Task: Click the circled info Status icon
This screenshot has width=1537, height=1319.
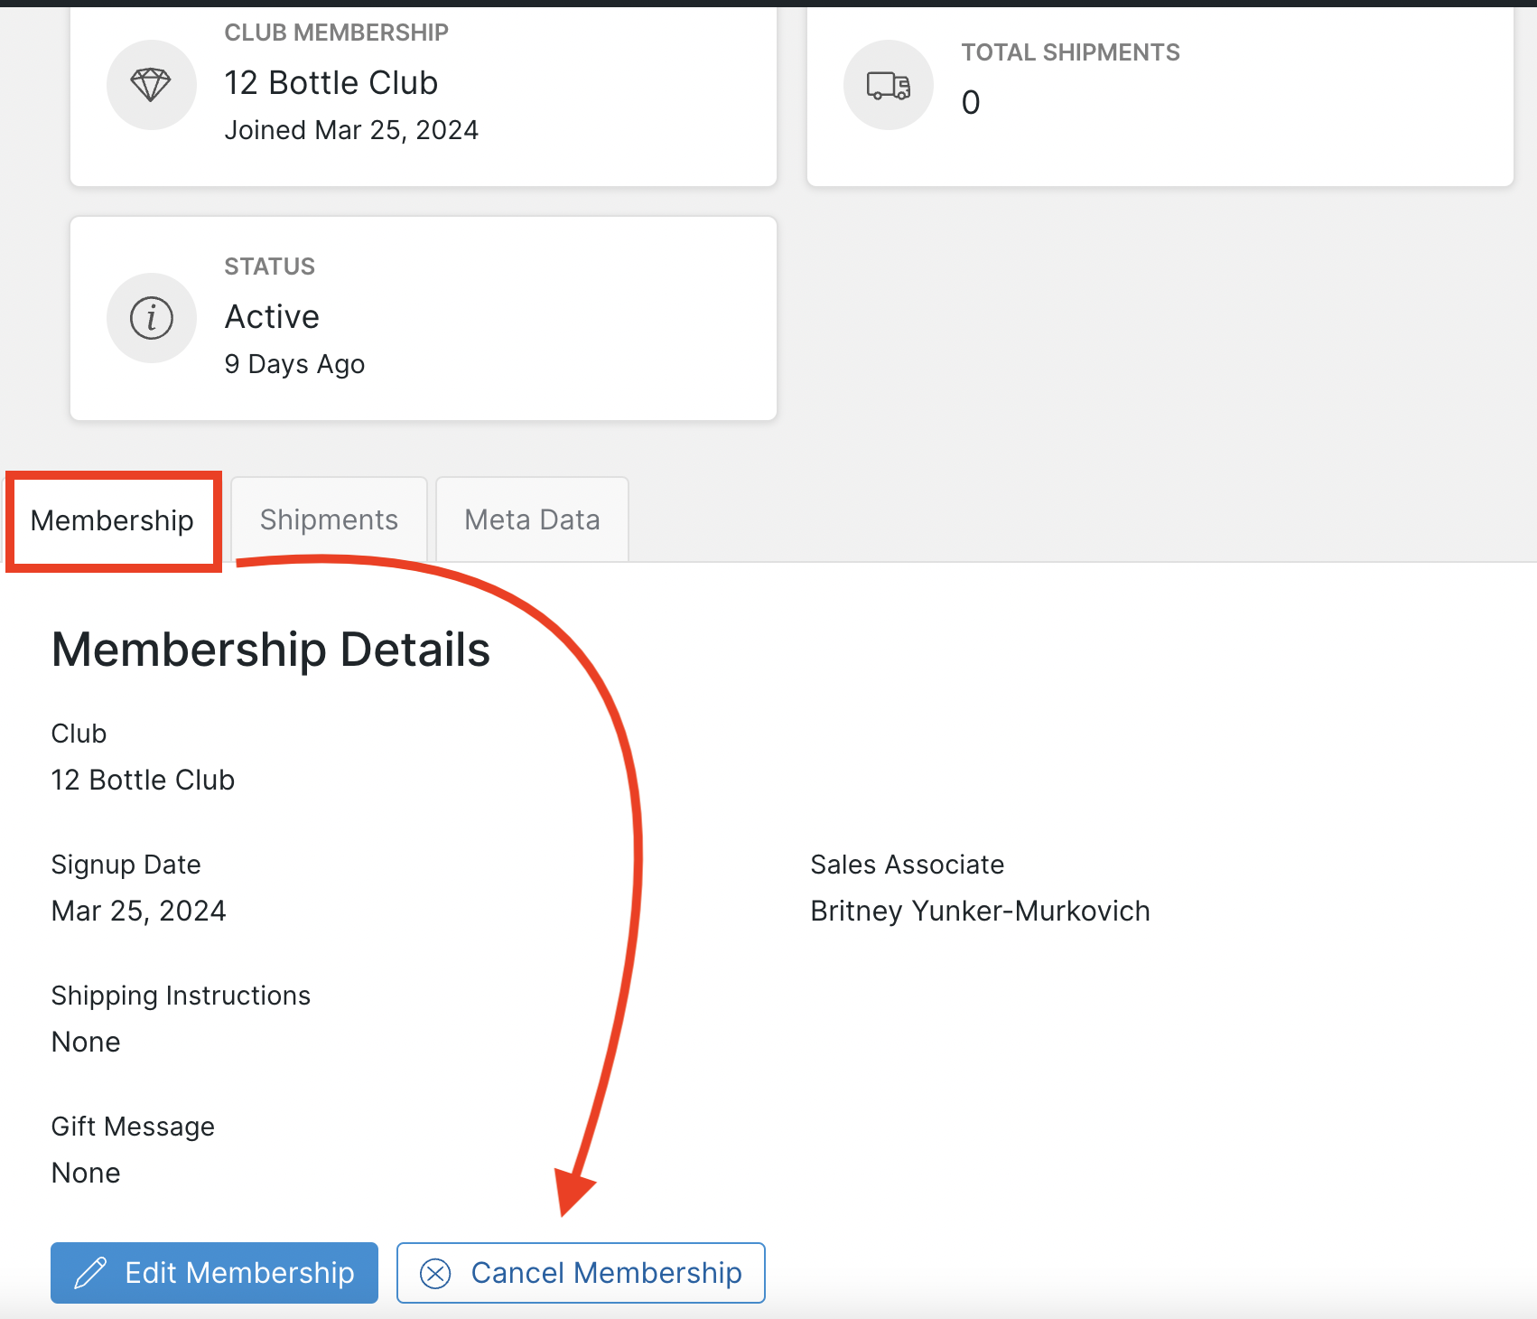Action: tap(151, 318)
